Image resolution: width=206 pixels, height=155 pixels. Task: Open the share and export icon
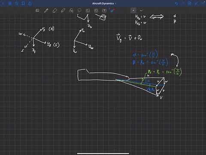(30, 3)
